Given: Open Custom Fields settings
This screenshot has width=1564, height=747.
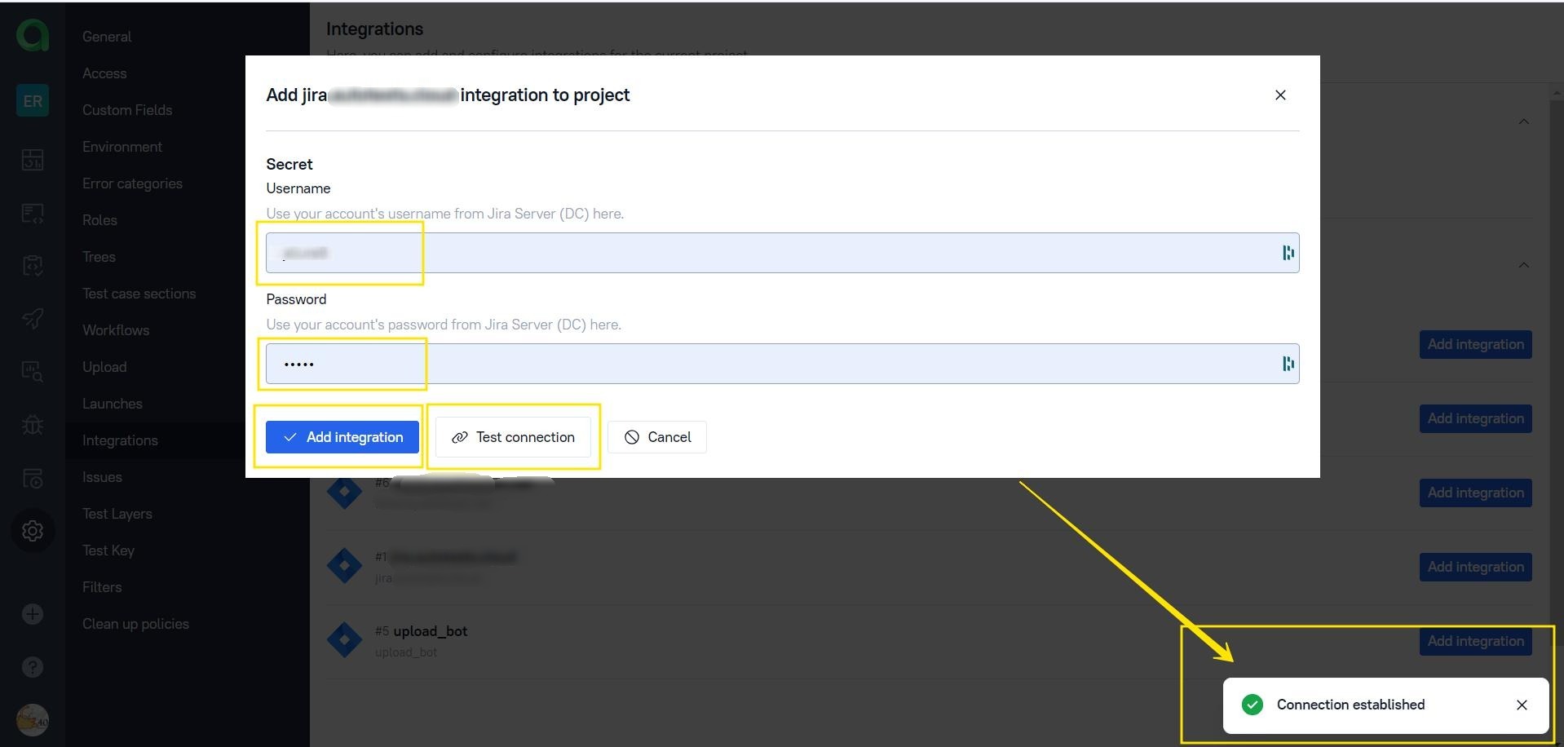Looking at the screenshot, I should click(127, 110).
